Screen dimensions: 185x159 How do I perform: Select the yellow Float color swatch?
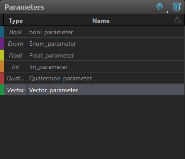point(2,55)
